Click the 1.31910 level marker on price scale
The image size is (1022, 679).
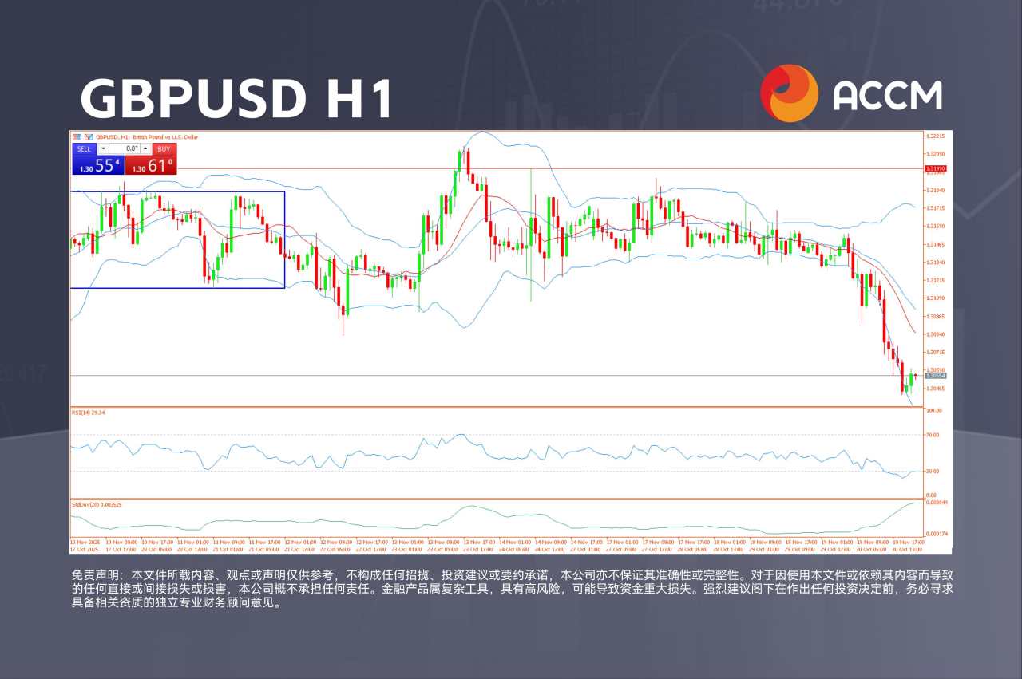coord(935,168)
